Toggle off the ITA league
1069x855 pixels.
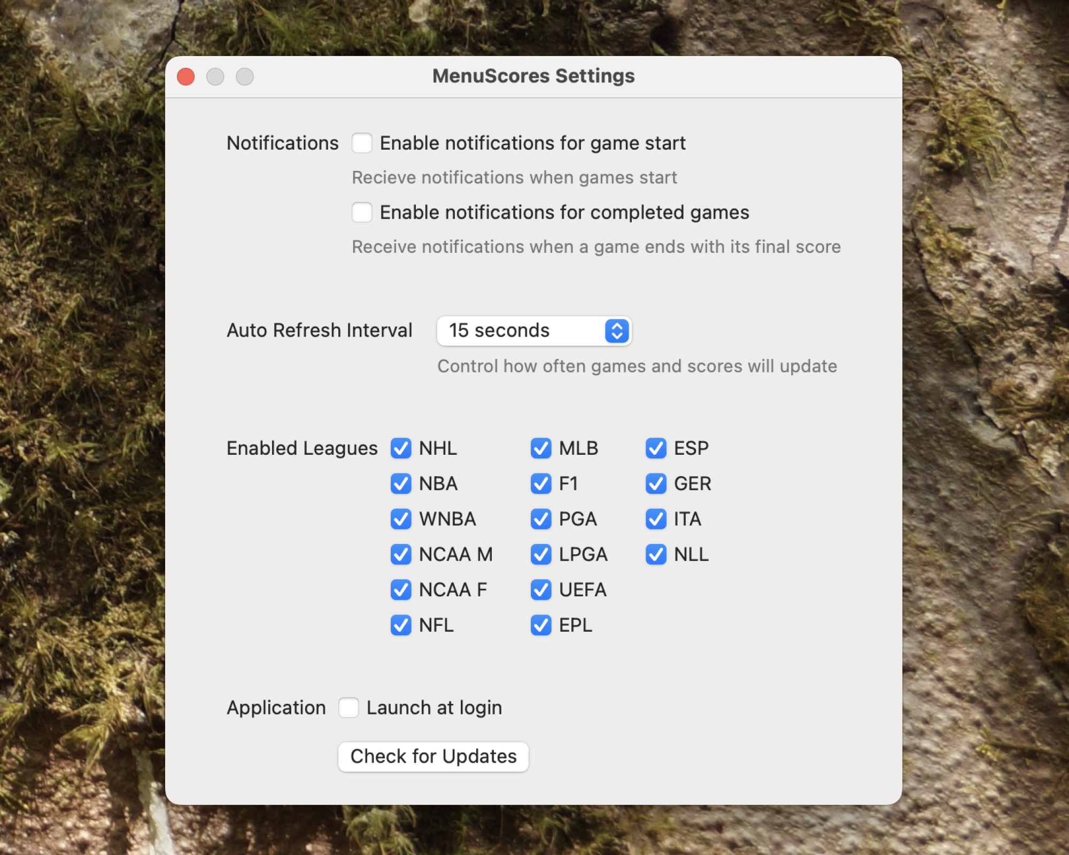click(656, 519)
